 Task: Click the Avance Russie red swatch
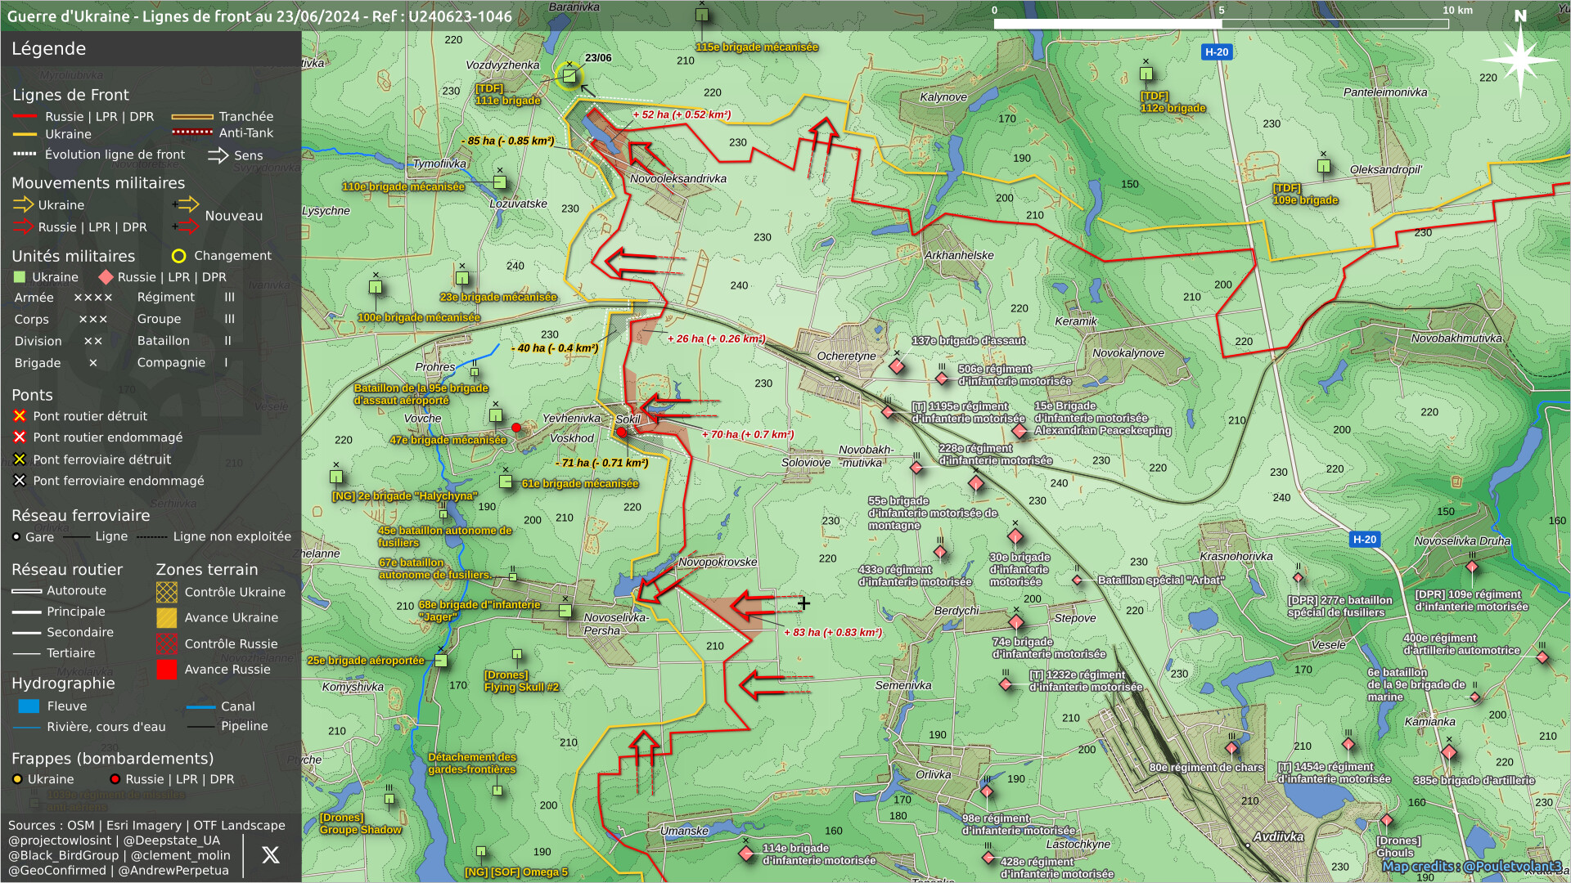167,670
